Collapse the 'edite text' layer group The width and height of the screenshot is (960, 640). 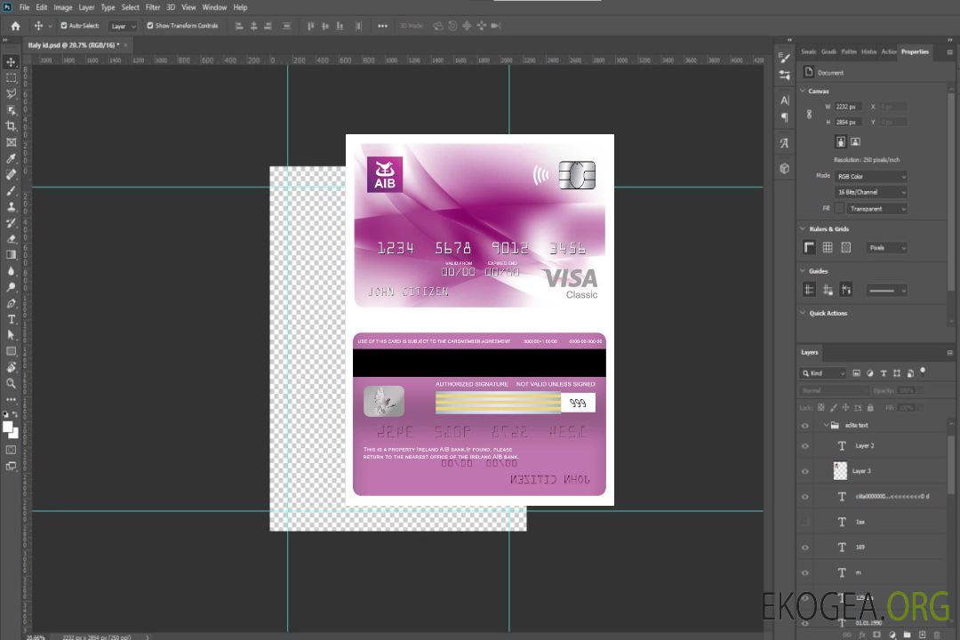click(826, 425)
